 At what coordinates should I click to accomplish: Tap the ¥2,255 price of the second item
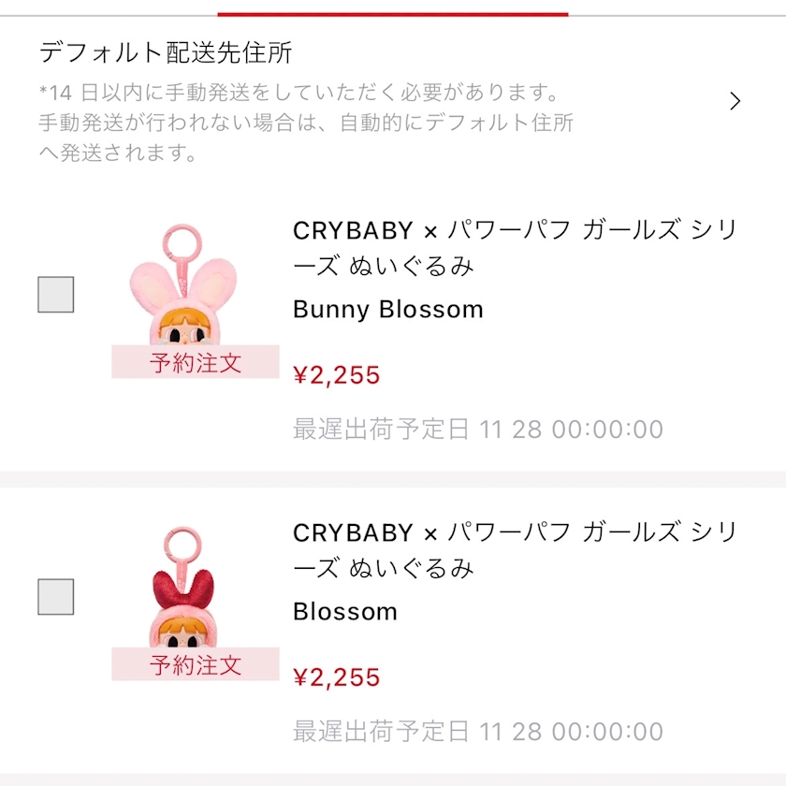click(x=337, y=677)
